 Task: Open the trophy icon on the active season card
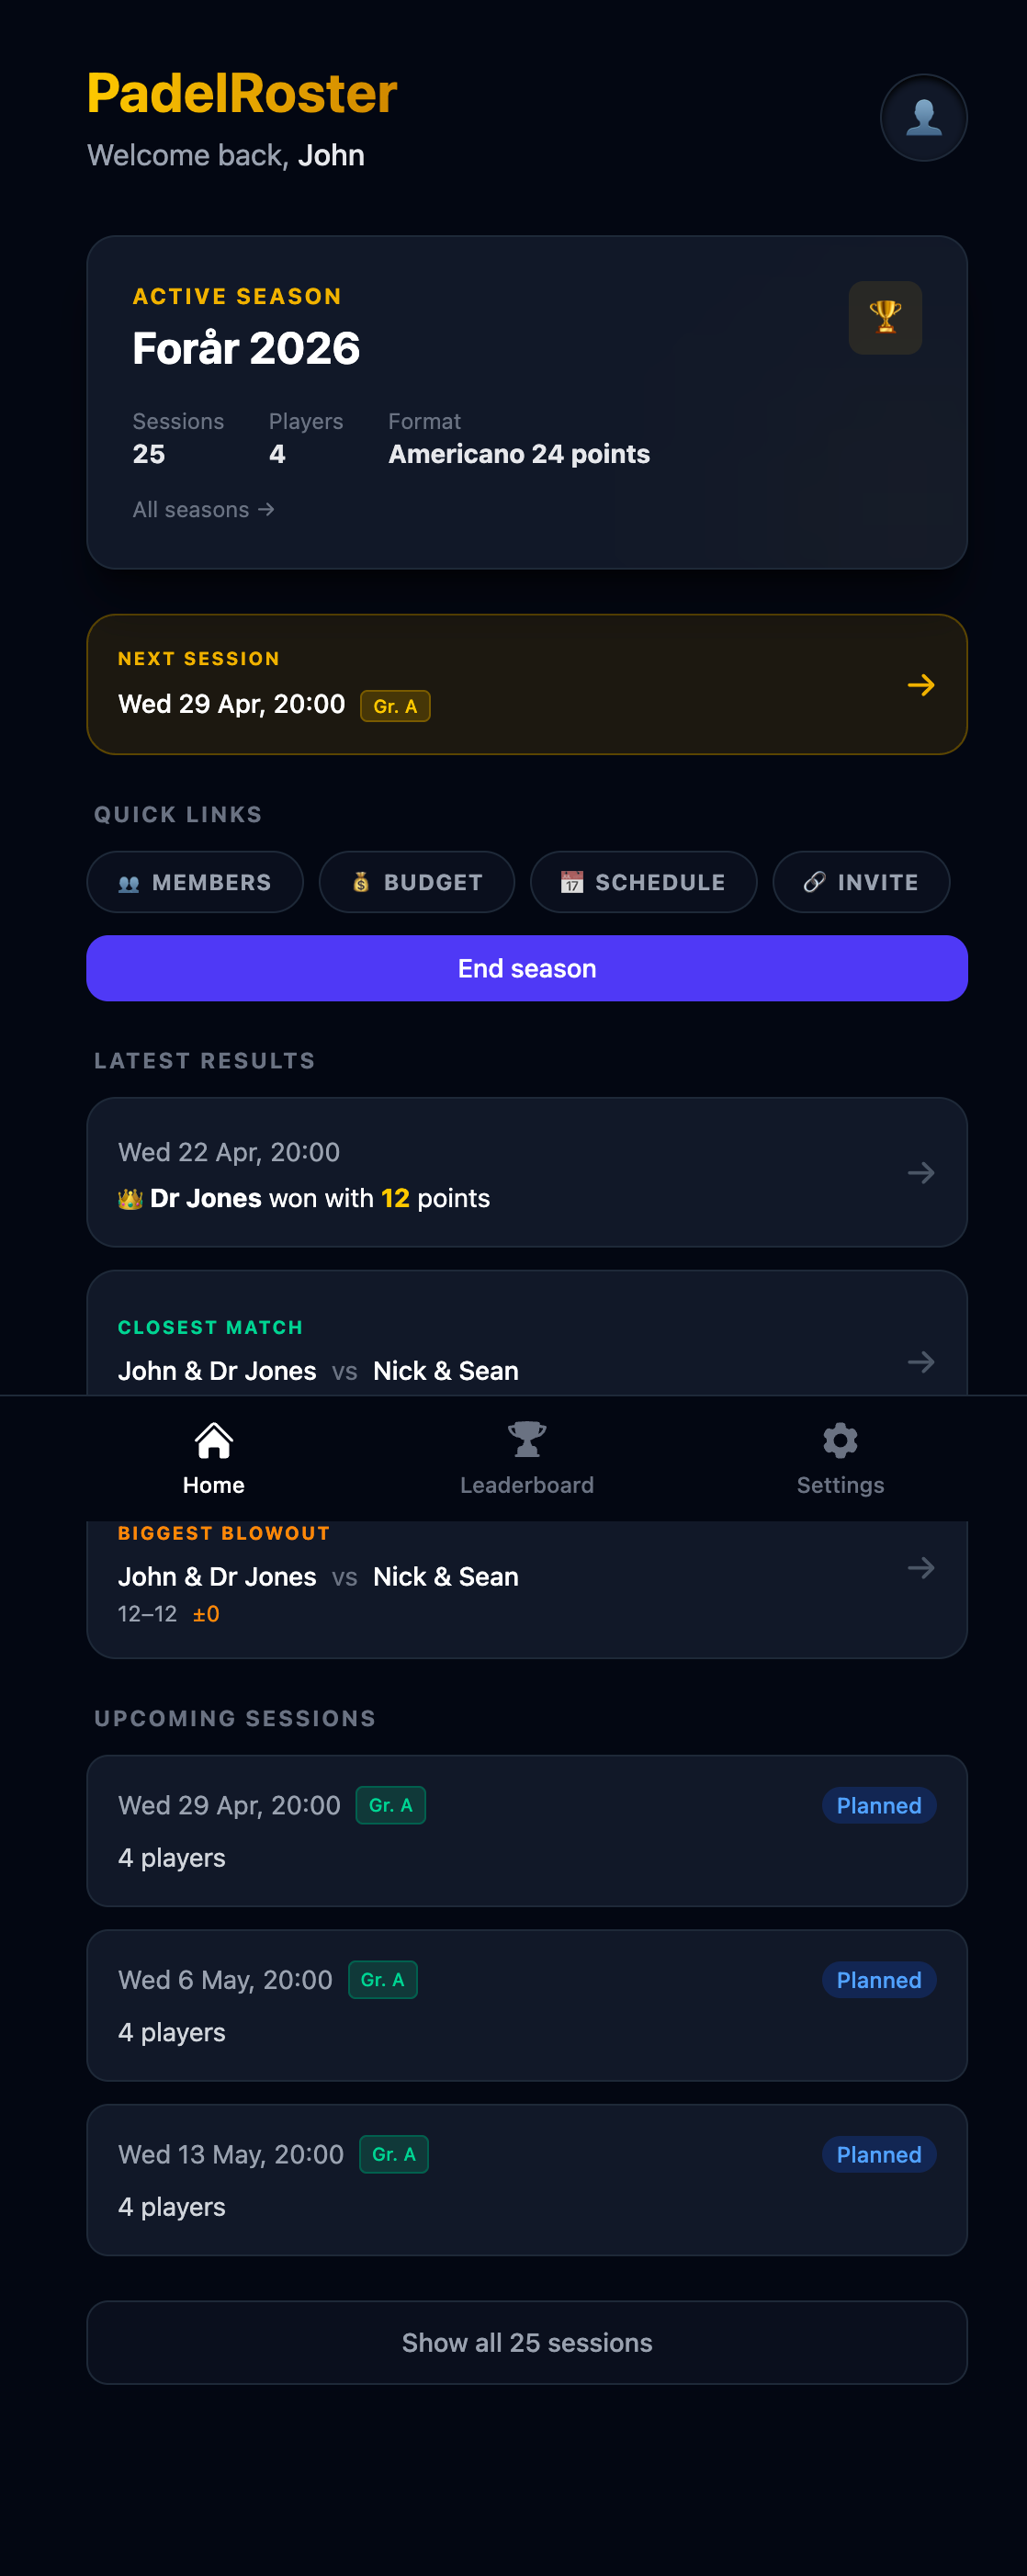(x=885, y=318)
